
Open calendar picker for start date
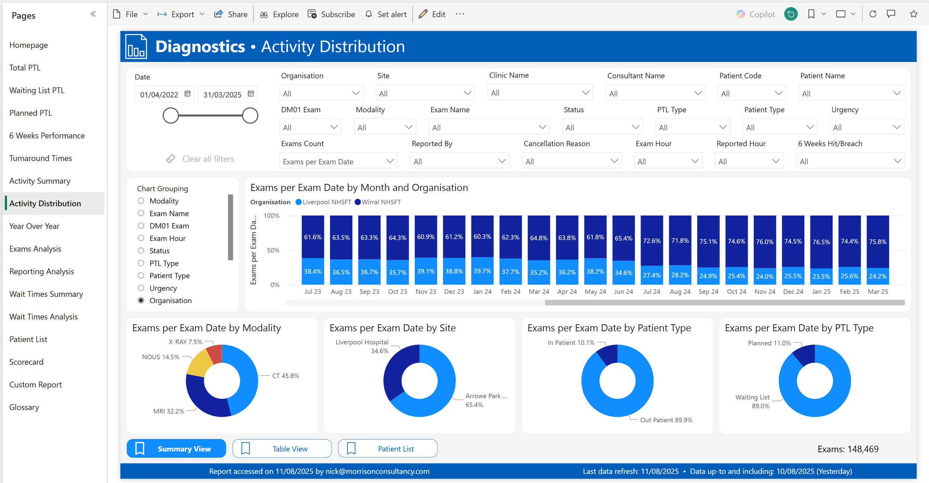[x=188, y=94]
